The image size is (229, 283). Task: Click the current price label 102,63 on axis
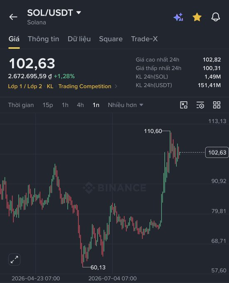(217, 152)
